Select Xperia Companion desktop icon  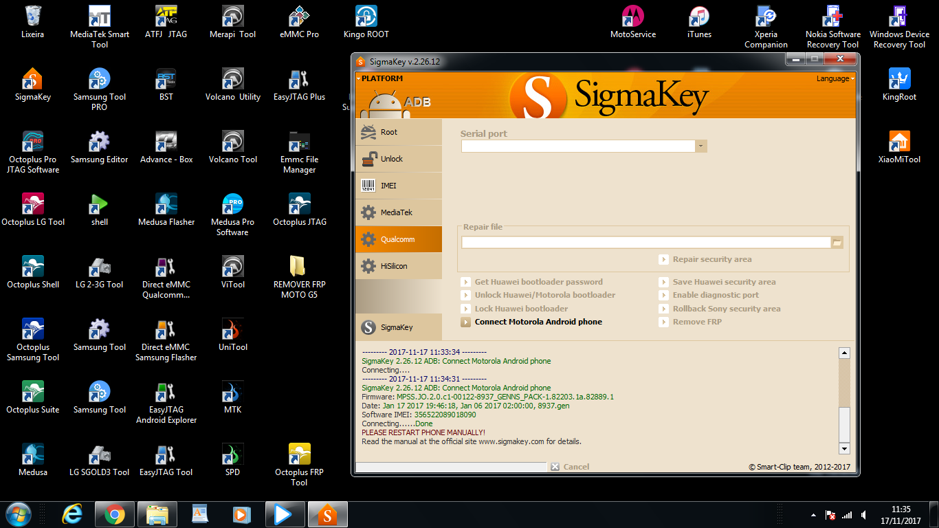[766, 27]
